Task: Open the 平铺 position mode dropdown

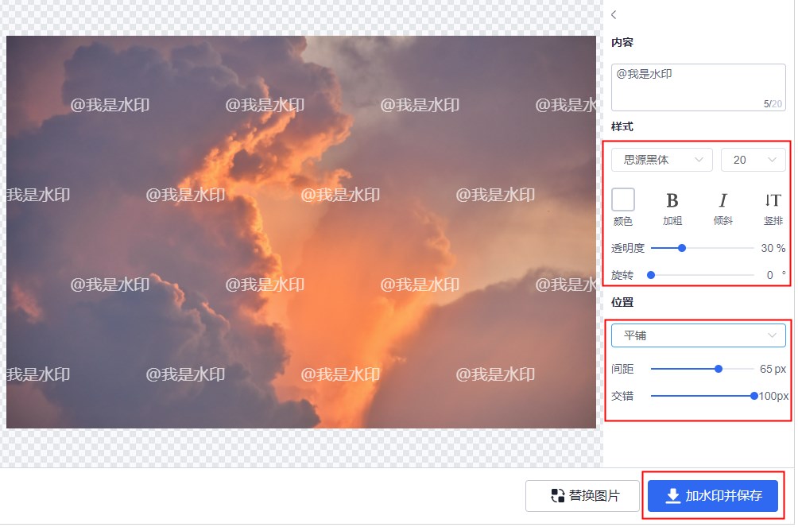Action: point(698,335)
